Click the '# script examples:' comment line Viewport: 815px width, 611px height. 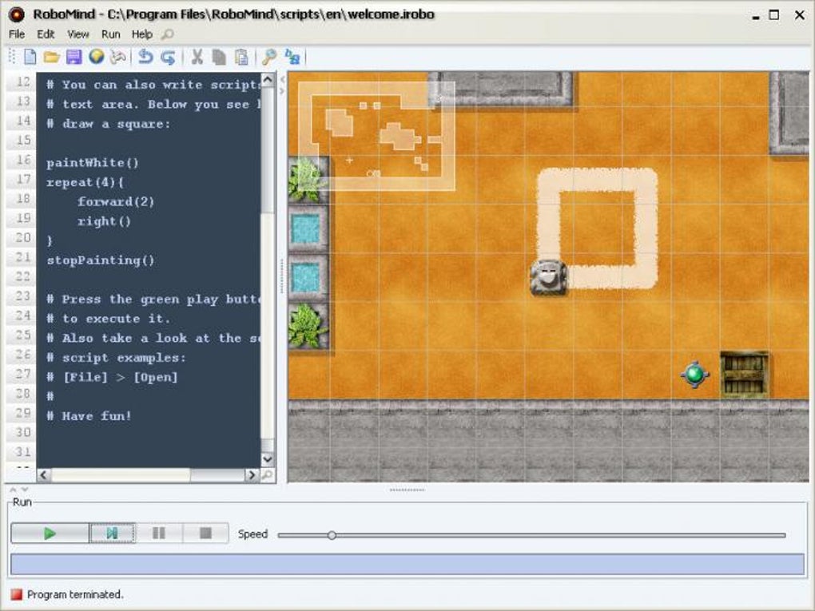116,358
